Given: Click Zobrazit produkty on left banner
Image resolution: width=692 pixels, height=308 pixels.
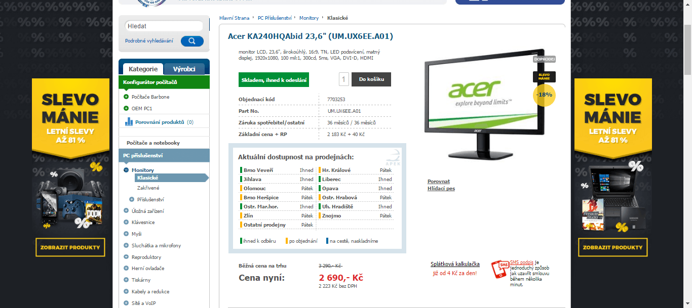Looking at the screenshot, I should (70, 247).
